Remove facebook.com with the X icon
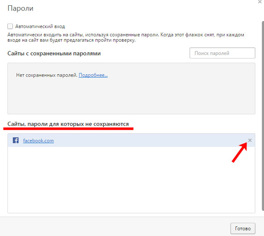The image size is (264, 236). point(249,140)
